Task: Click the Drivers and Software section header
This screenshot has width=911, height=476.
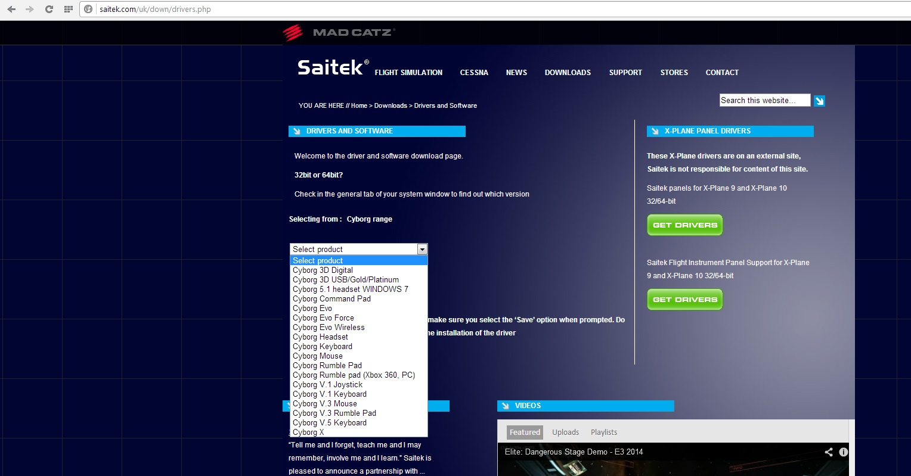Action: tap(377, 131)
